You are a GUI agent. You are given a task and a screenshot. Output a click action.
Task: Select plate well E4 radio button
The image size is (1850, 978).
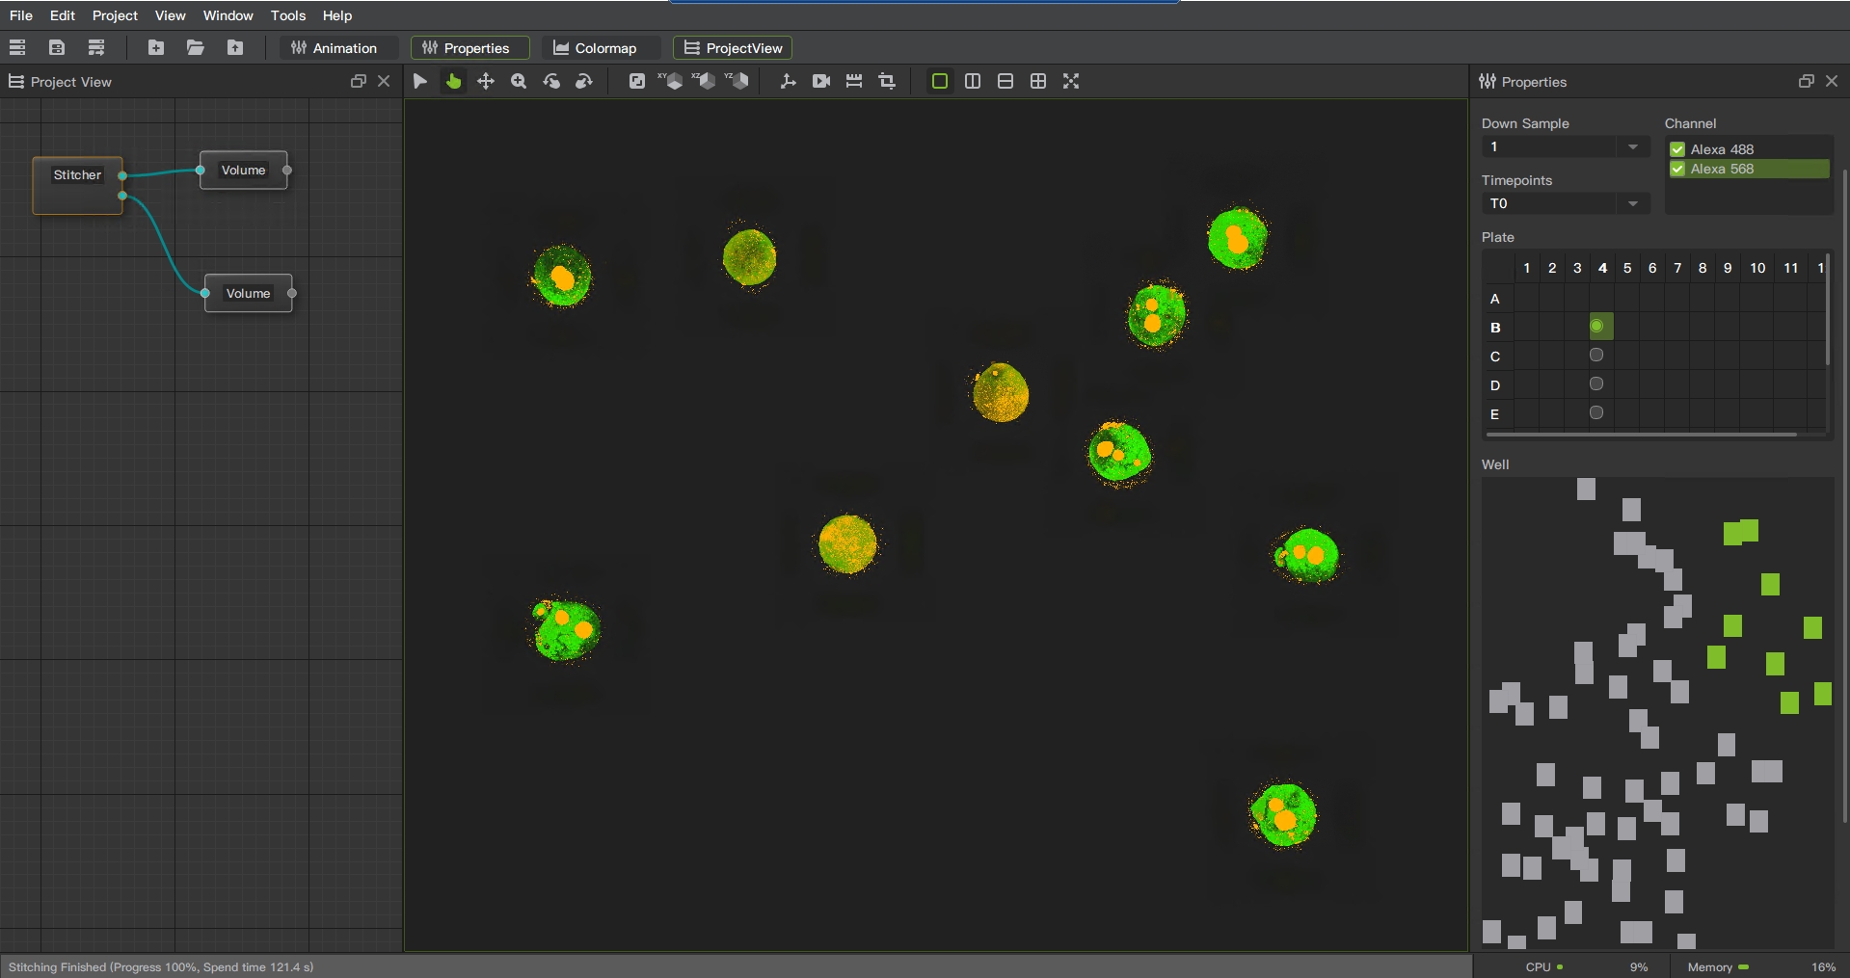pos(1597,413)
